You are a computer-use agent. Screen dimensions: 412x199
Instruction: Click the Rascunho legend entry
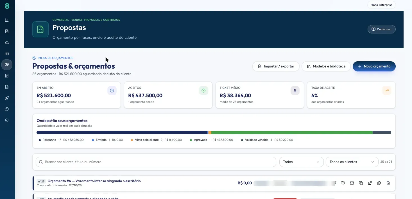click(61, 140)
